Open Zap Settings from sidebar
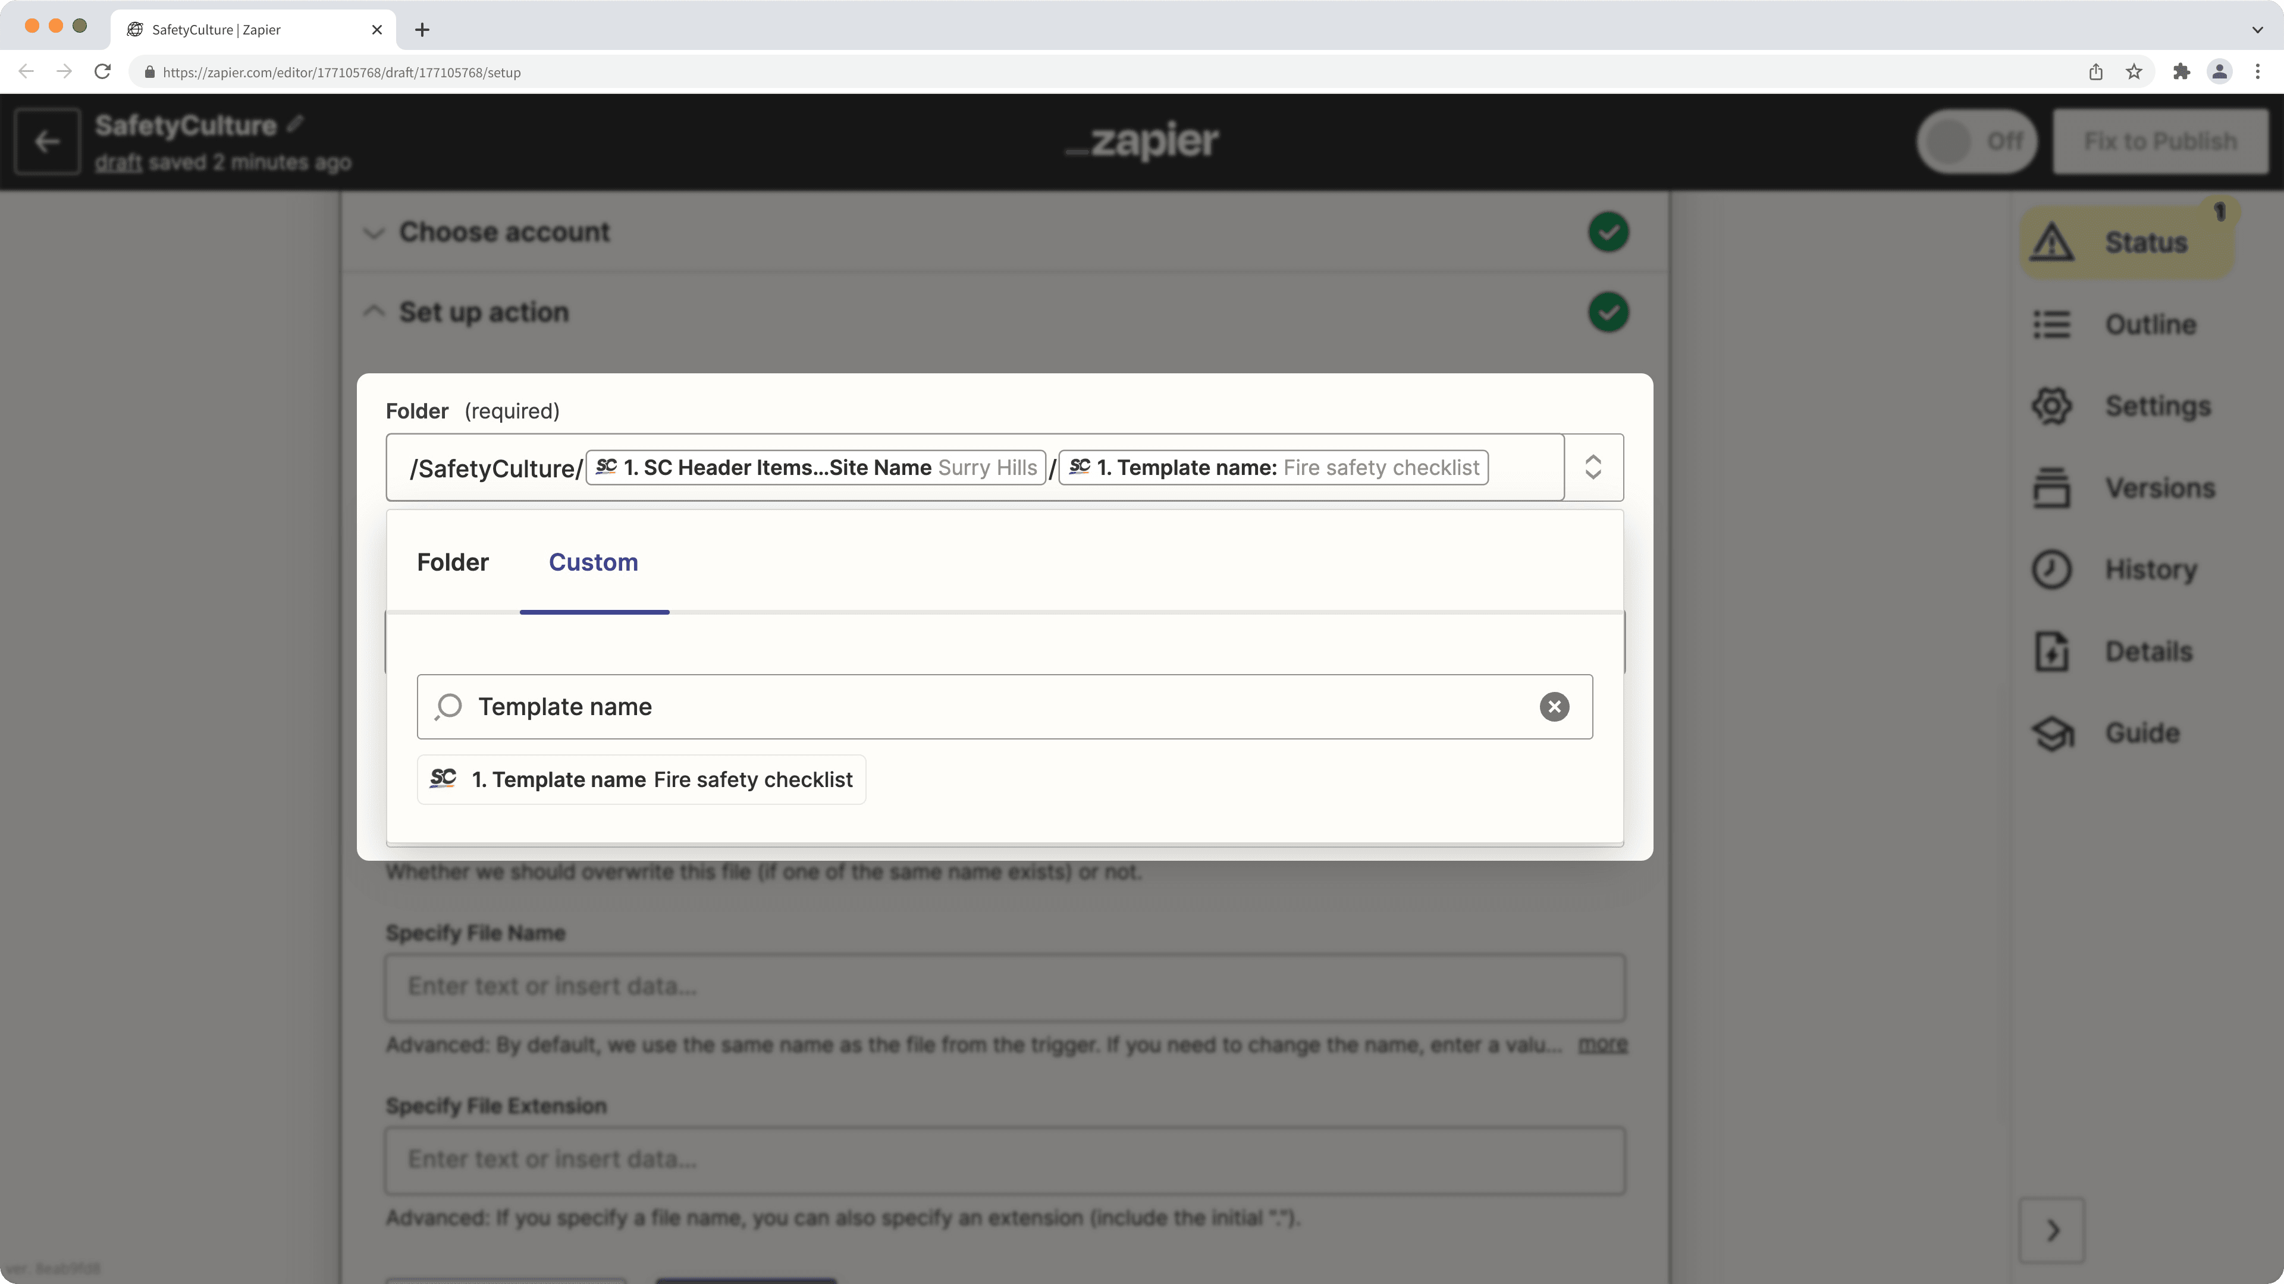This screenshot has height=1284, width=2284. [2127, 406]
